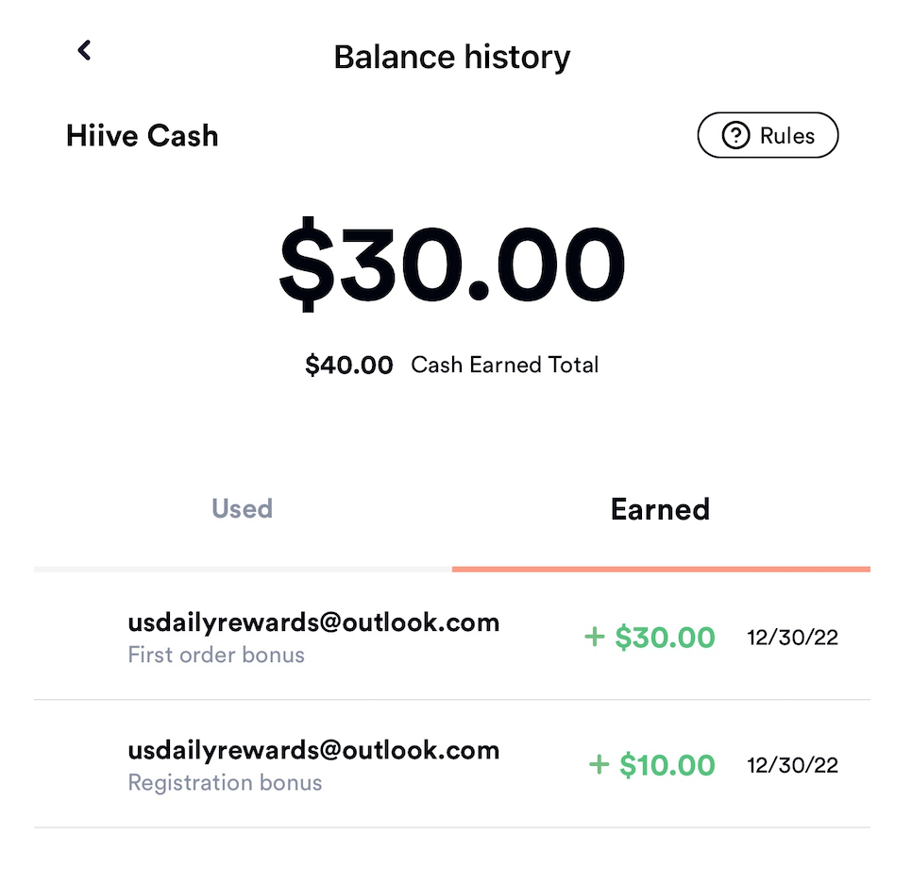Open the Registration bonus entry email
912x886 pixels.
[x=313, y=751]
